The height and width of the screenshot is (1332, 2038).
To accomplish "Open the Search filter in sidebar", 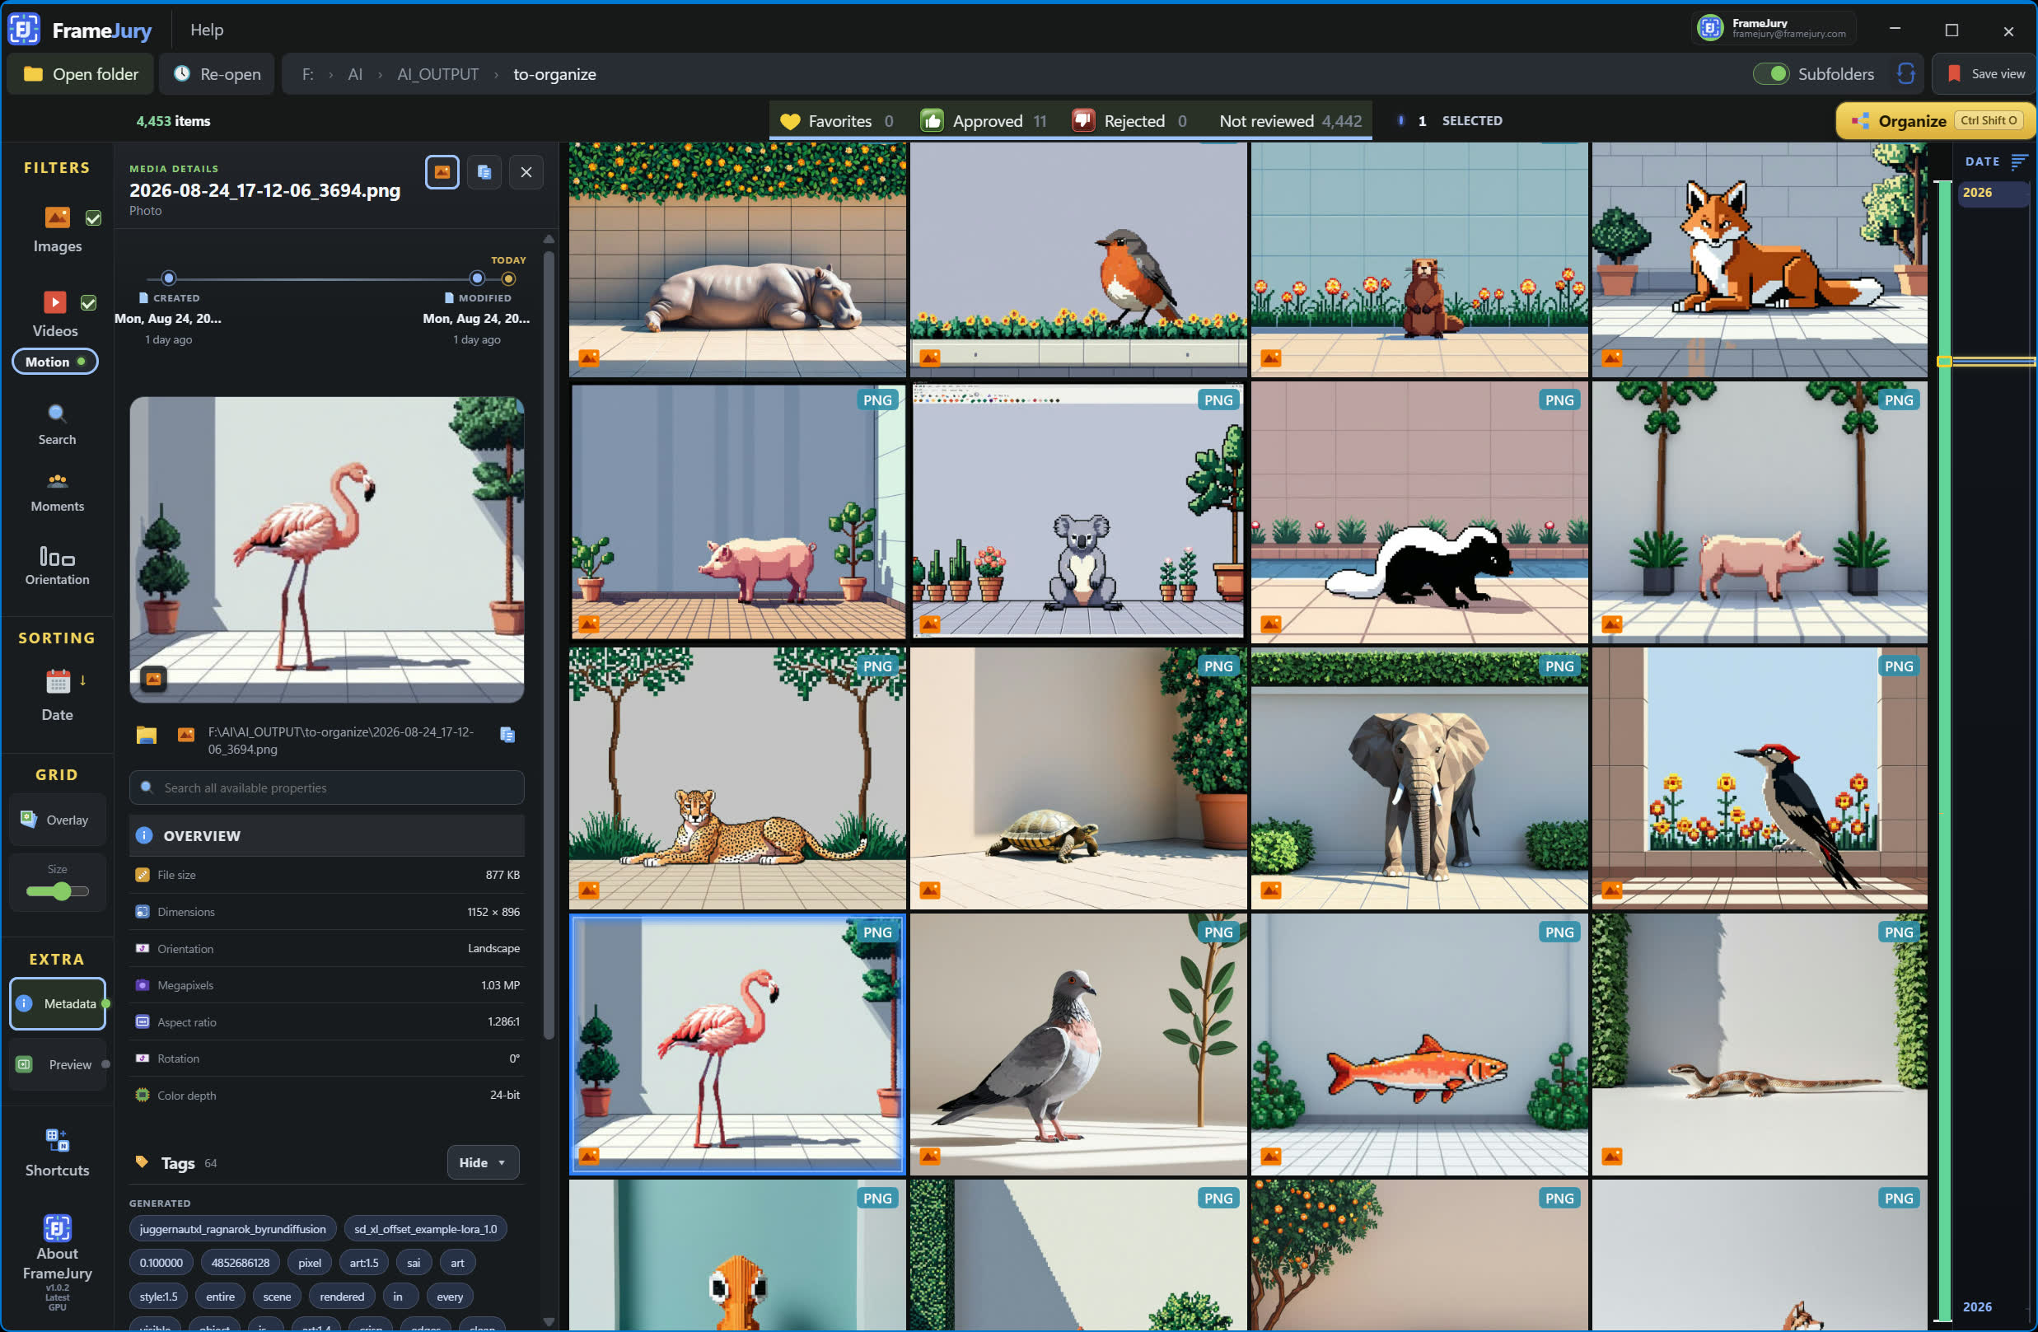I will 57,424.
